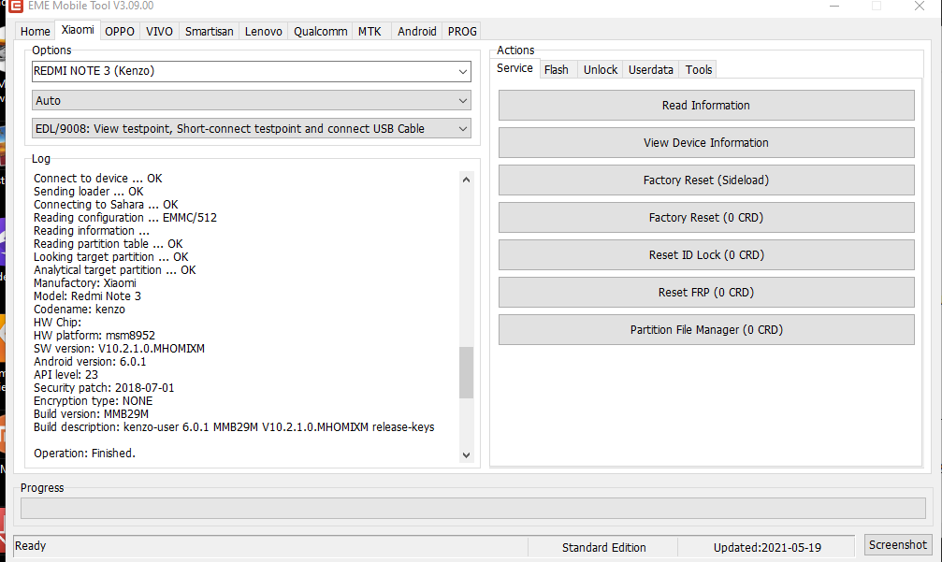Select the MTK tab
The height and width of the screenshot is (562, 942).
tap(370, 31)
